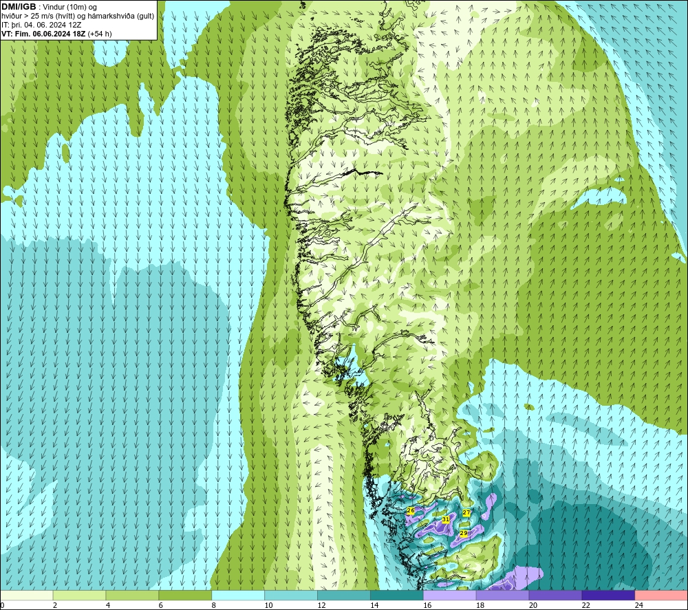Click the scale number 14

(374, 605)
